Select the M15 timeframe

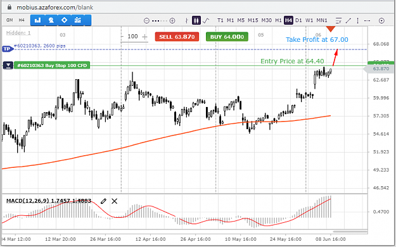coord(253,20)
